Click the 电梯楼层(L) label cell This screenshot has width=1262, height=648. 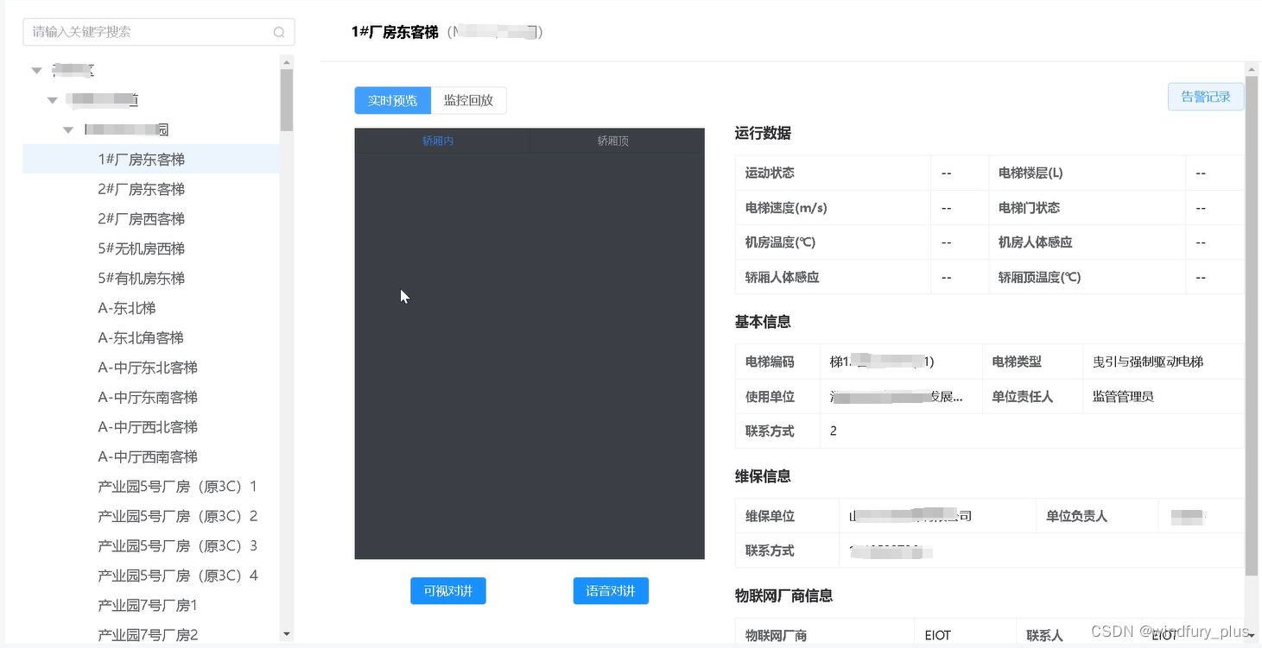pos(1087,173)
